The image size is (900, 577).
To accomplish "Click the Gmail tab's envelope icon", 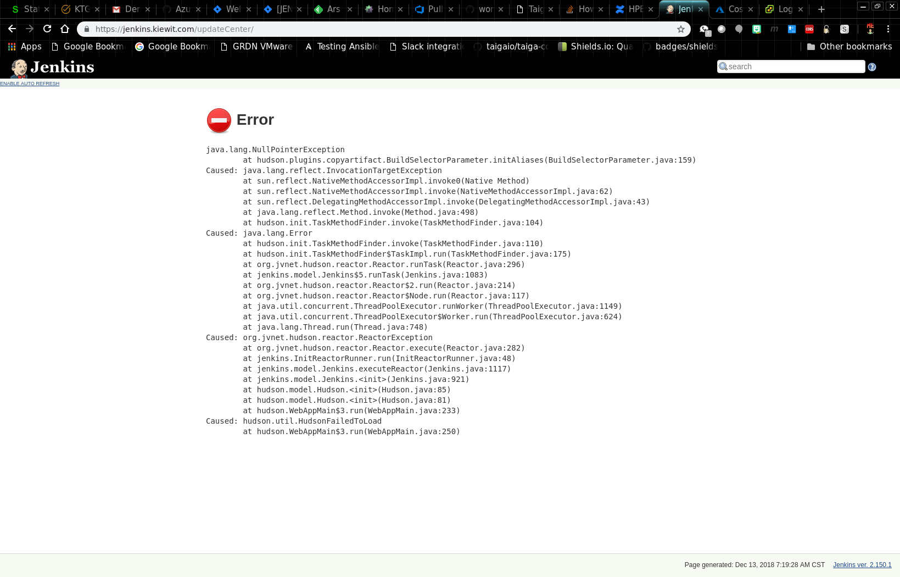I will pos(116,9).
